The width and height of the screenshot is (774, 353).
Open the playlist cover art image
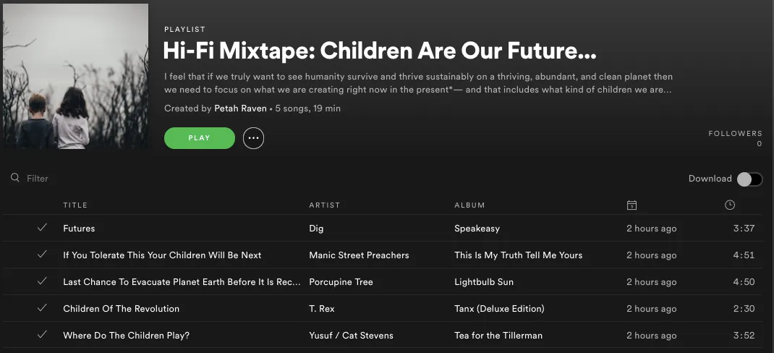[75, 77]
